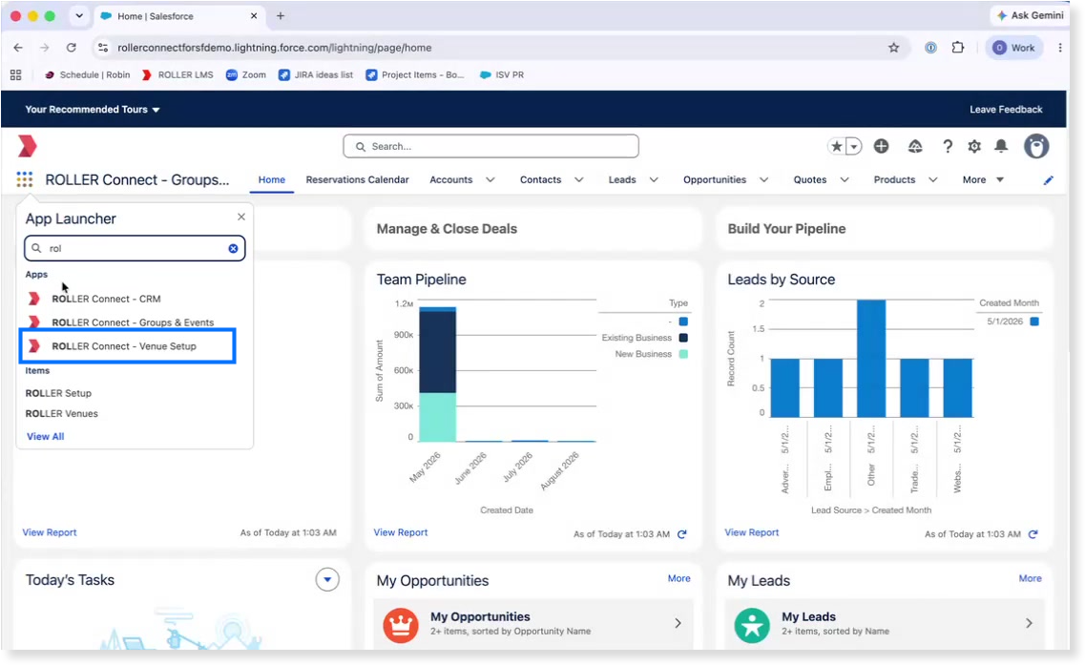Click the App Launcher search field
The width and height of the screenshot is (1085, 665).
135,248
